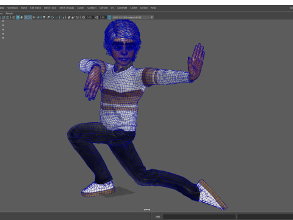Toggle the View Transform icon
Screen dimensions: 293x220
[x=109, y=17]
